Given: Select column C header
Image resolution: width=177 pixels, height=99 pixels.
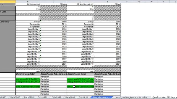Looking at the screenshot, I should click(53, 2).
